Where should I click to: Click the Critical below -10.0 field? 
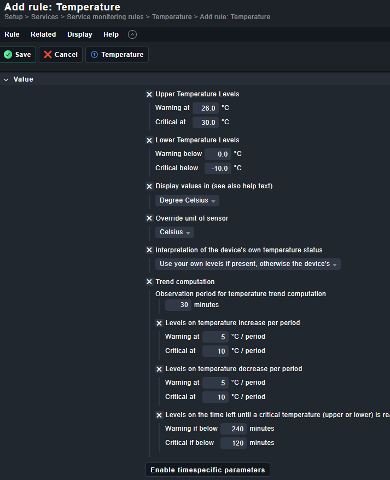coord(218,168)
